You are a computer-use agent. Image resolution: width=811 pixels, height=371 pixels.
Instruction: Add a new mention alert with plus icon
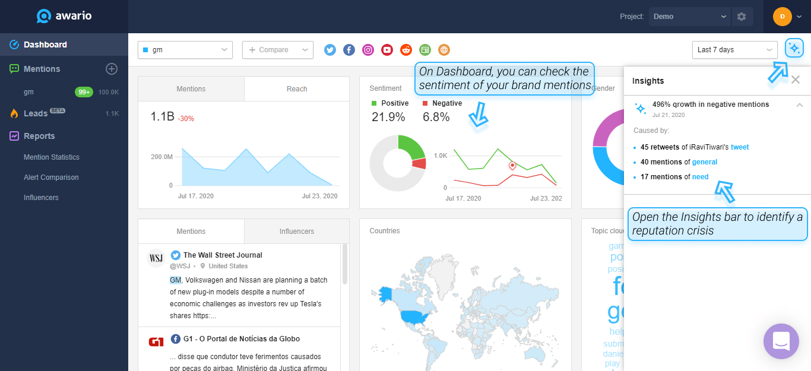[x=112, y=69]
